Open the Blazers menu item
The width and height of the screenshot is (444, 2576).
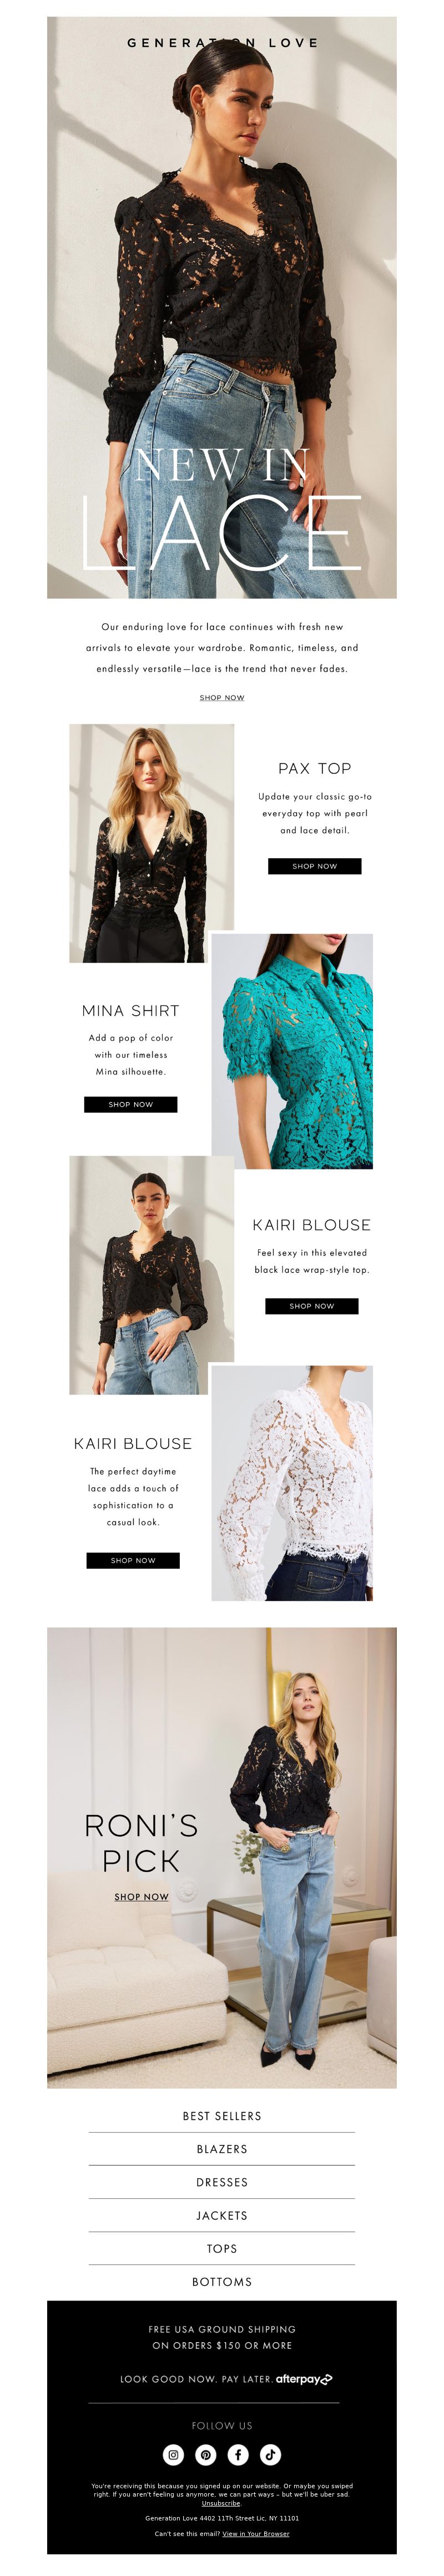tap(222, 2149)
